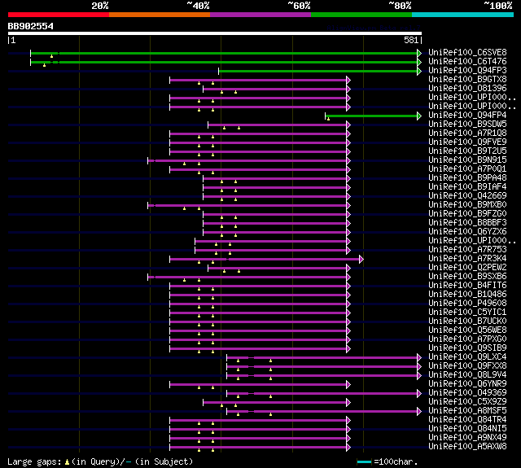Image resolution: width=521 pixels, height=468 pixels.
Task: Click UniRef100_B9IAF4 hit name
Action: click(467, 187)
